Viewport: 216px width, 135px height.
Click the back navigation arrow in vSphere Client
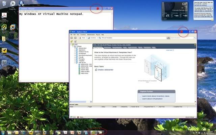[72, 38]
